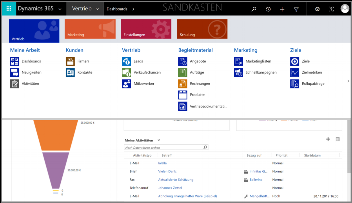Click the Firmen icon

70,61
